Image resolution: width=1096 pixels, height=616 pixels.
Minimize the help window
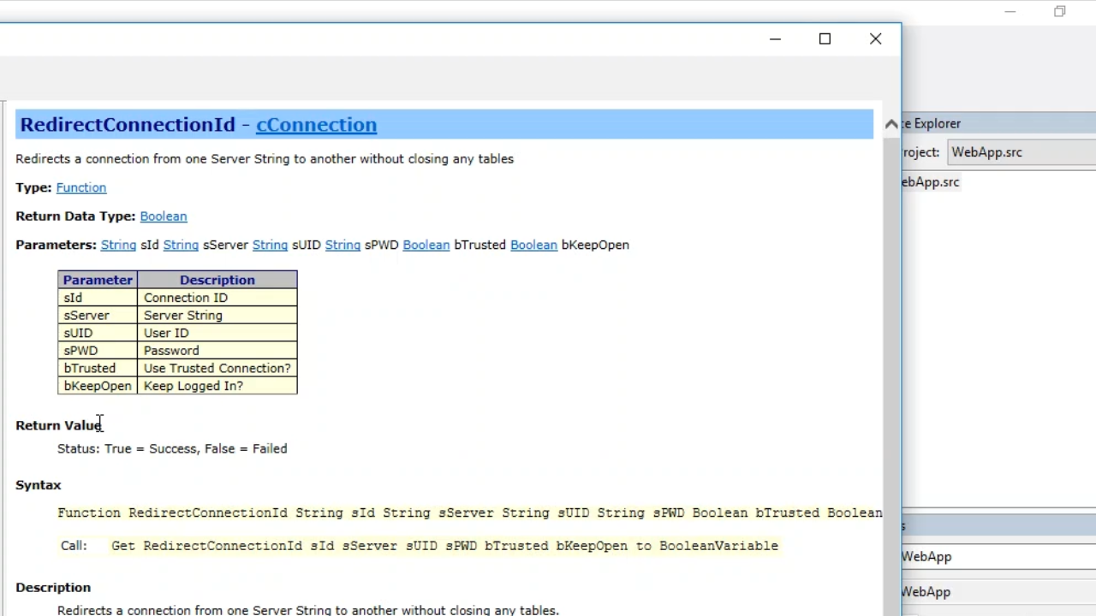coord(775,38)
